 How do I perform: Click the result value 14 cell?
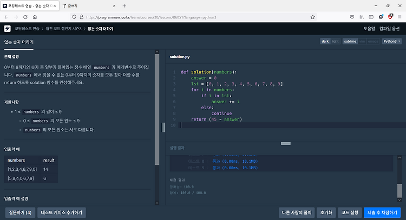click(x=49, y=169)
